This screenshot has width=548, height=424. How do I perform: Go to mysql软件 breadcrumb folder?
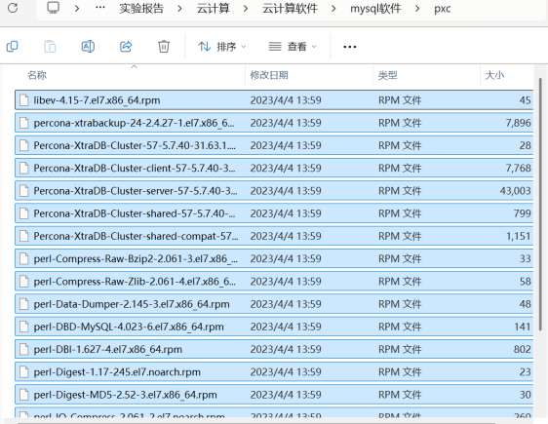(375, 9)
